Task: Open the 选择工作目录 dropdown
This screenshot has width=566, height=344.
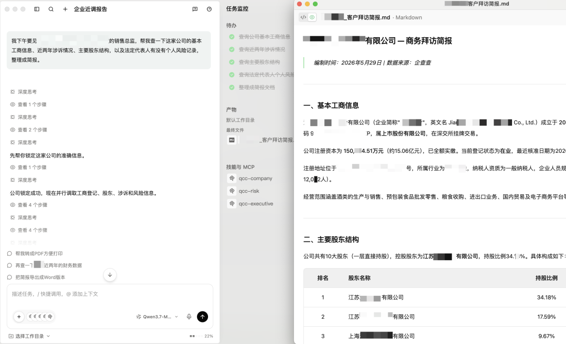Action: [x=29, y=336]
